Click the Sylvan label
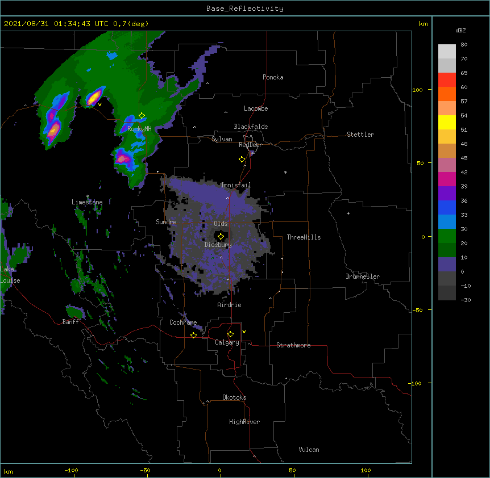Screen dimensions: 490x478 [222, 139]
